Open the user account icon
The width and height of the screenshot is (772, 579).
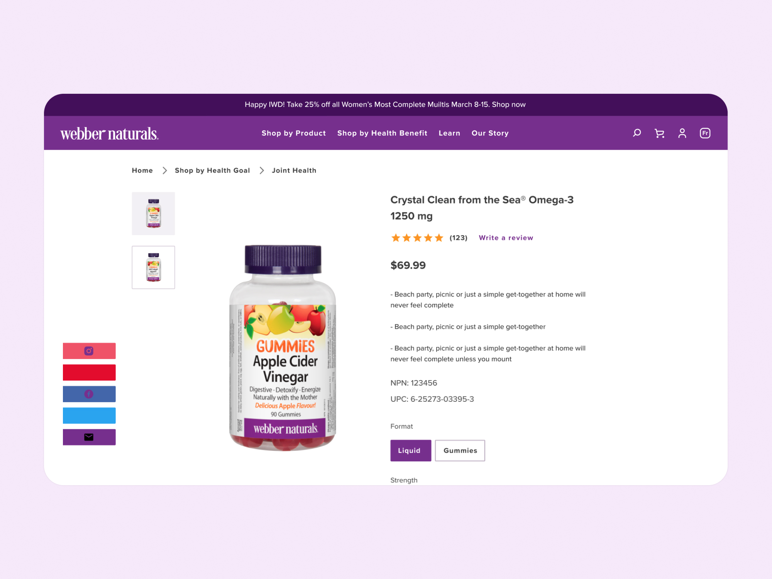(x=682, y=133)
